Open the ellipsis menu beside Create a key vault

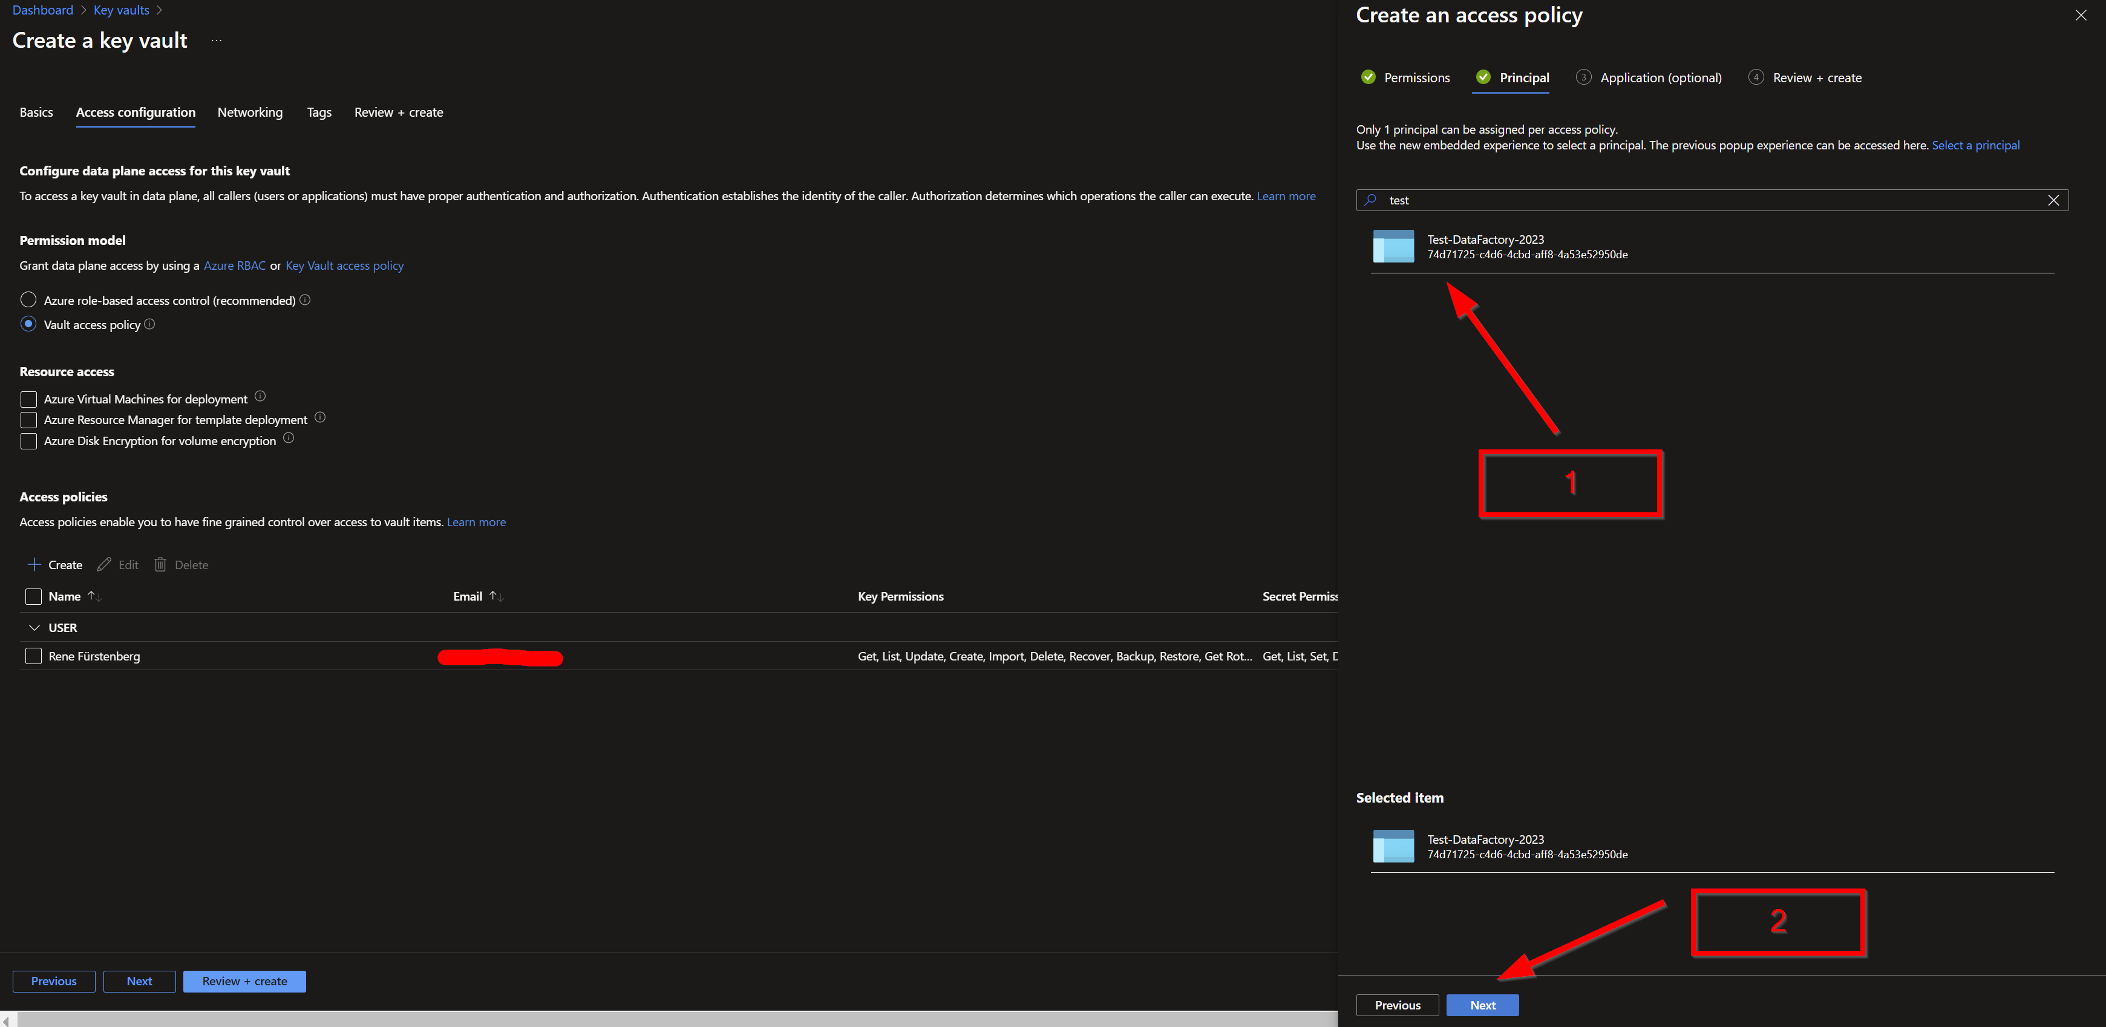pyautogui.click(x=216, y=41)
